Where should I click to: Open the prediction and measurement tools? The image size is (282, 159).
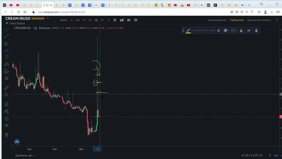tap(7, 72)
